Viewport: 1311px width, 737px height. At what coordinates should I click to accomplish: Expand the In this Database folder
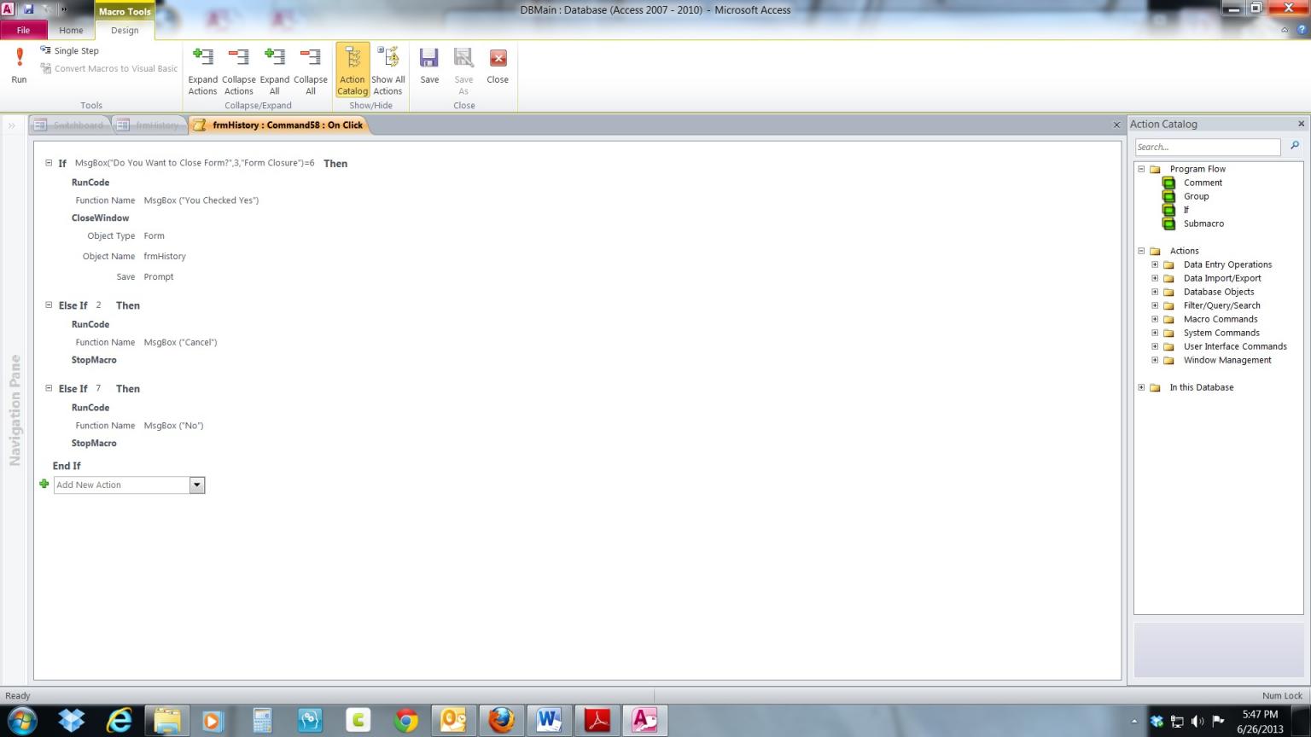click(1141, 387)
